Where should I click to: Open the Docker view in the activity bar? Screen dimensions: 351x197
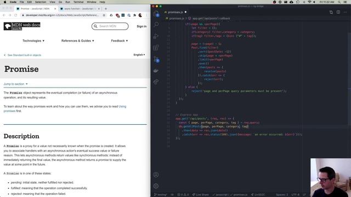[156, 71]
